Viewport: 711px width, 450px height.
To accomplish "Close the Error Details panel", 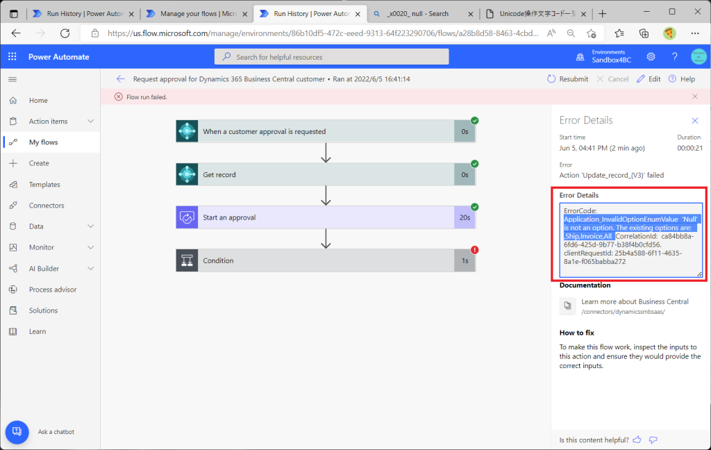I will pos(695,121).
